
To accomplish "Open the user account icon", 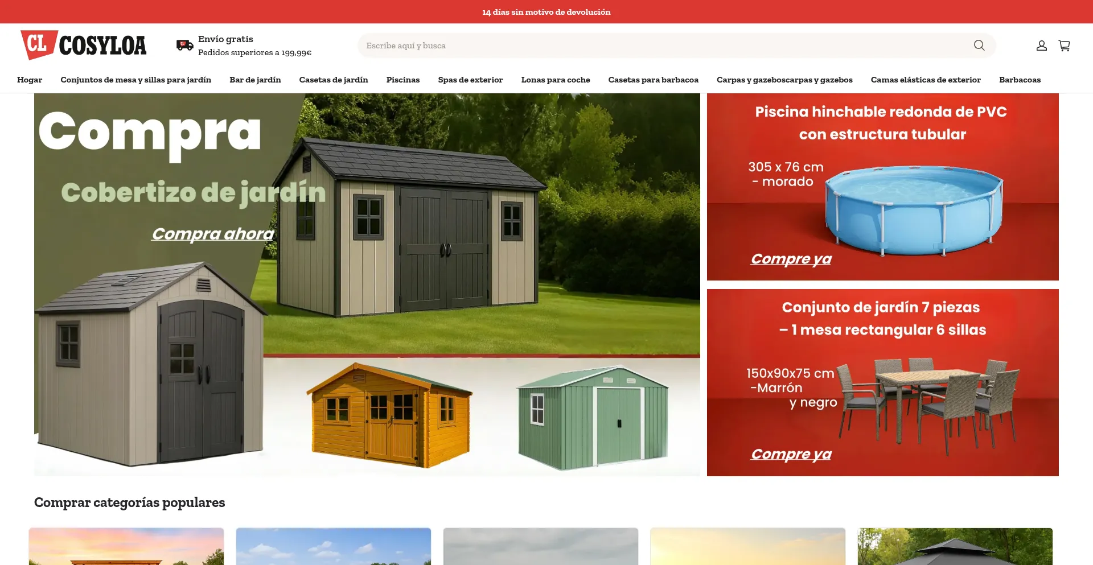I will coord(1042,46).
